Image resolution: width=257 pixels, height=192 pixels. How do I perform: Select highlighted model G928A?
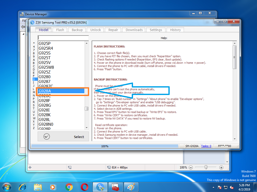pos(61,91)
